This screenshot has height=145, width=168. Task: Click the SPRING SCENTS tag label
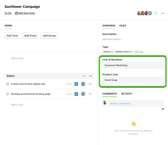(x=122, y=52)
